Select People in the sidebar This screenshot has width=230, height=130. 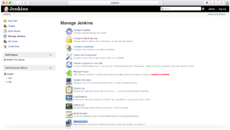tap(12, 26)
